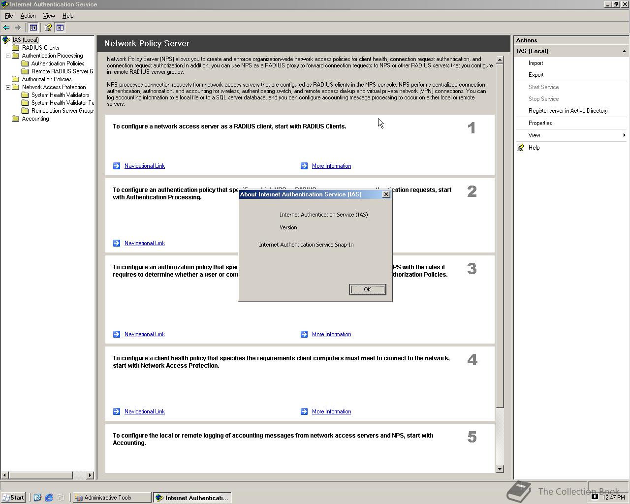Open Navigational Link under step 2

click(145, 243)
